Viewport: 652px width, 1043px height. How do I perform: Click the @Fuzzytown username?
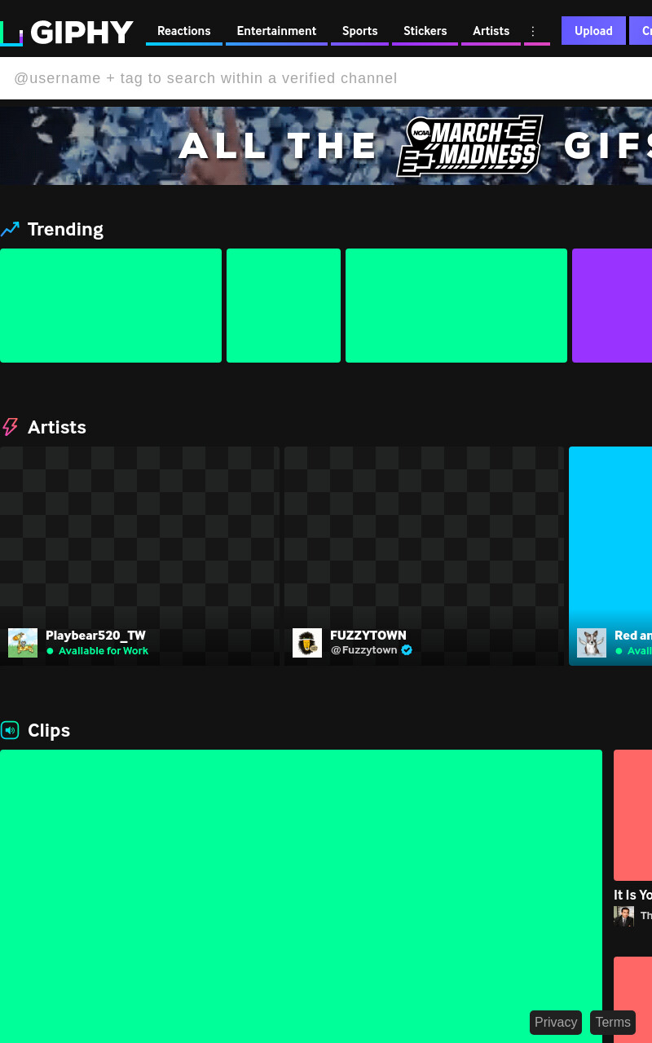[x=363, y=650]
